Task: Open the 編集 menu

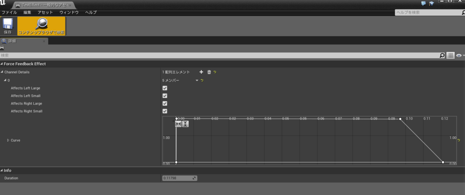Action: 27,12
